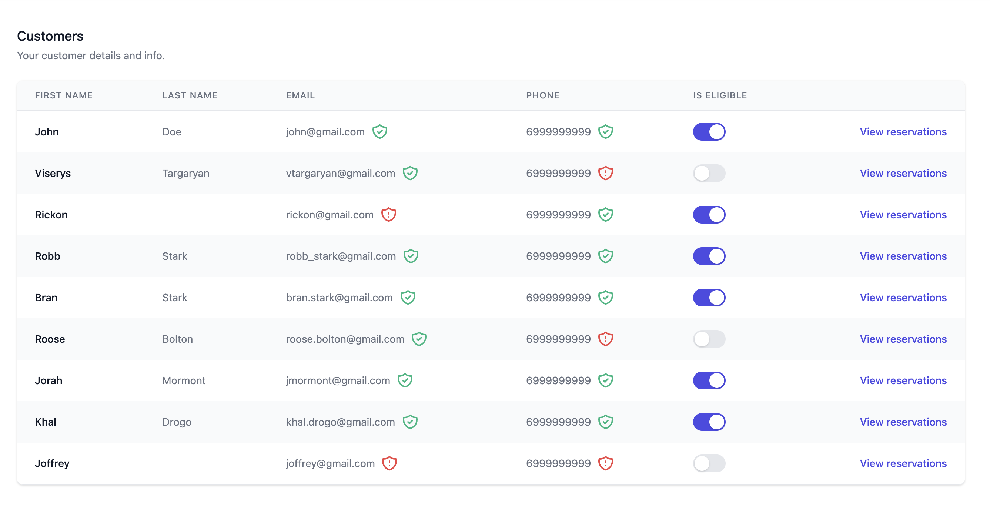View reservations for Joffrey
This screenshot has height=510, width=990.
903,464
